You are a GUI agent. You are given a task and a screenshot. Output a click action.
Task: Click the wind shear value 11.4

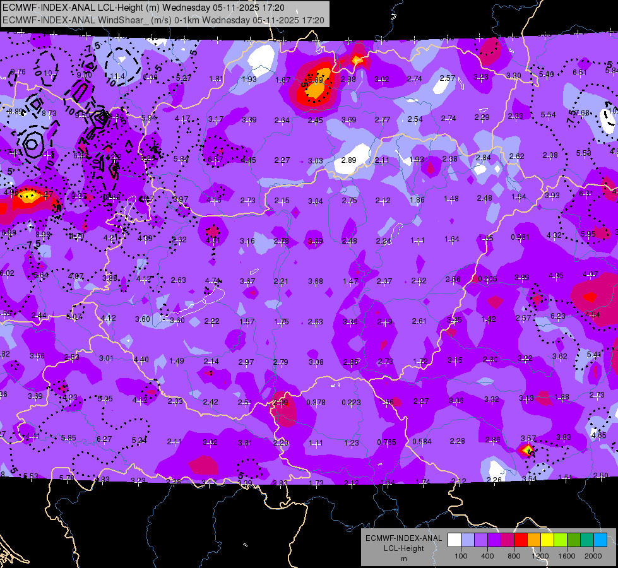pyautogui.click(x=117, y=76)
